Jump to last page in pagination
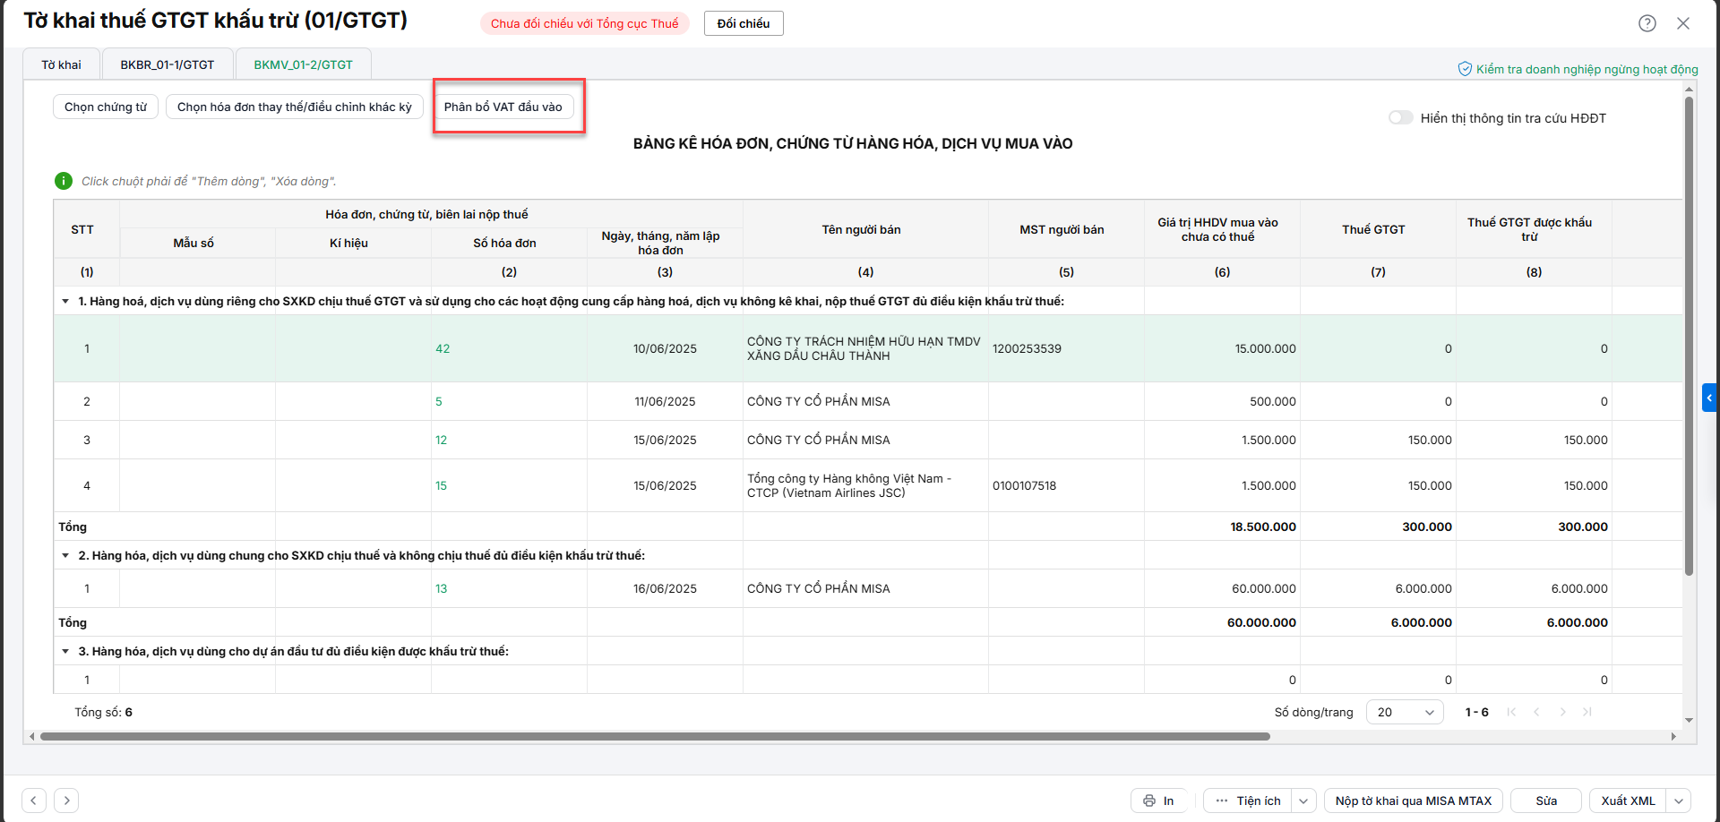Screen dimensions: 1720x822 pyautogui.click(x=1587, y=712)
